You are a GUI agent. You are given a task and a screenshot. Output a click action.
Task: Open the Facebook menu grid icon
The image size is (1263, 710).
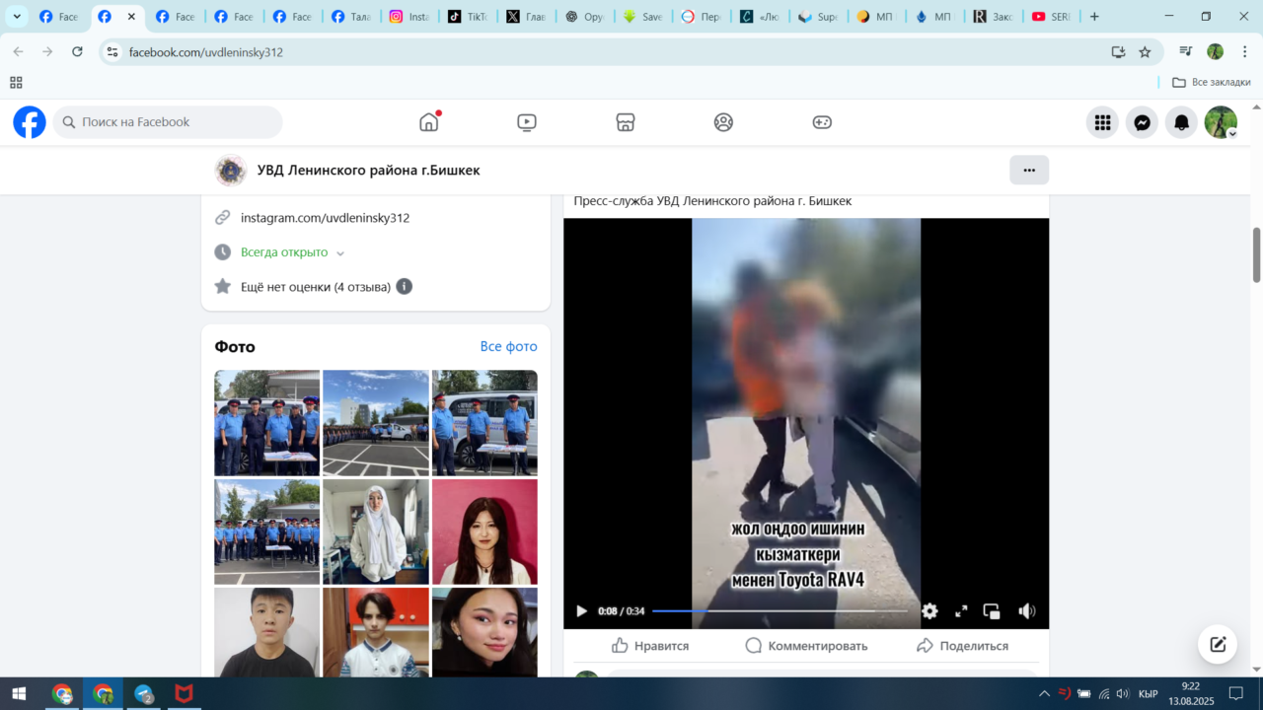click(1102, 122)
